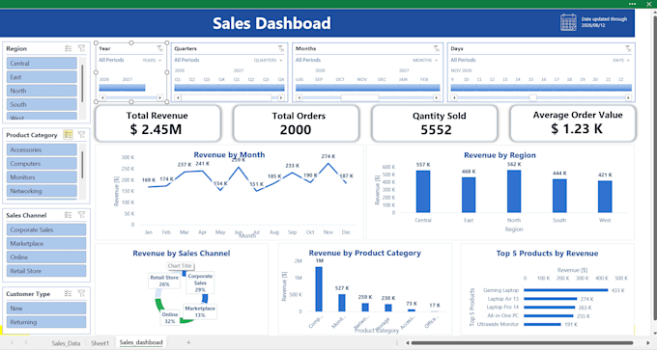Image resolution: width=657 pixels, height=350 pixels.
Task: Open the MONTHS time level dropdown
Action: [425, 60]
